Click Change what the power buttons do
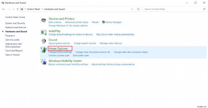Screen dimensions: 208x108 [x=93, y=52]
